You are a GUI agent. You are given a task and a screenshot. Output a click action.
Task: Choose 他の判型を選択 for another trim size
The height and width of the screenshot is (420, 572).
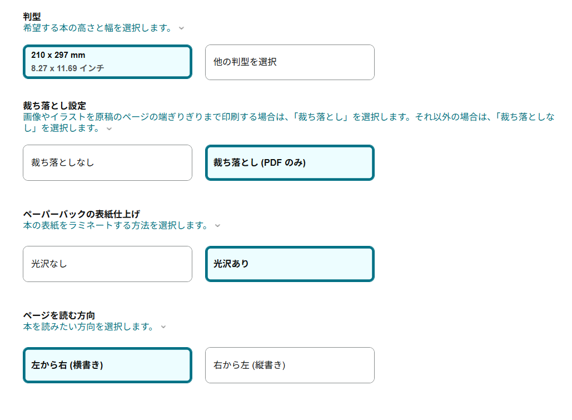point(290,62)
